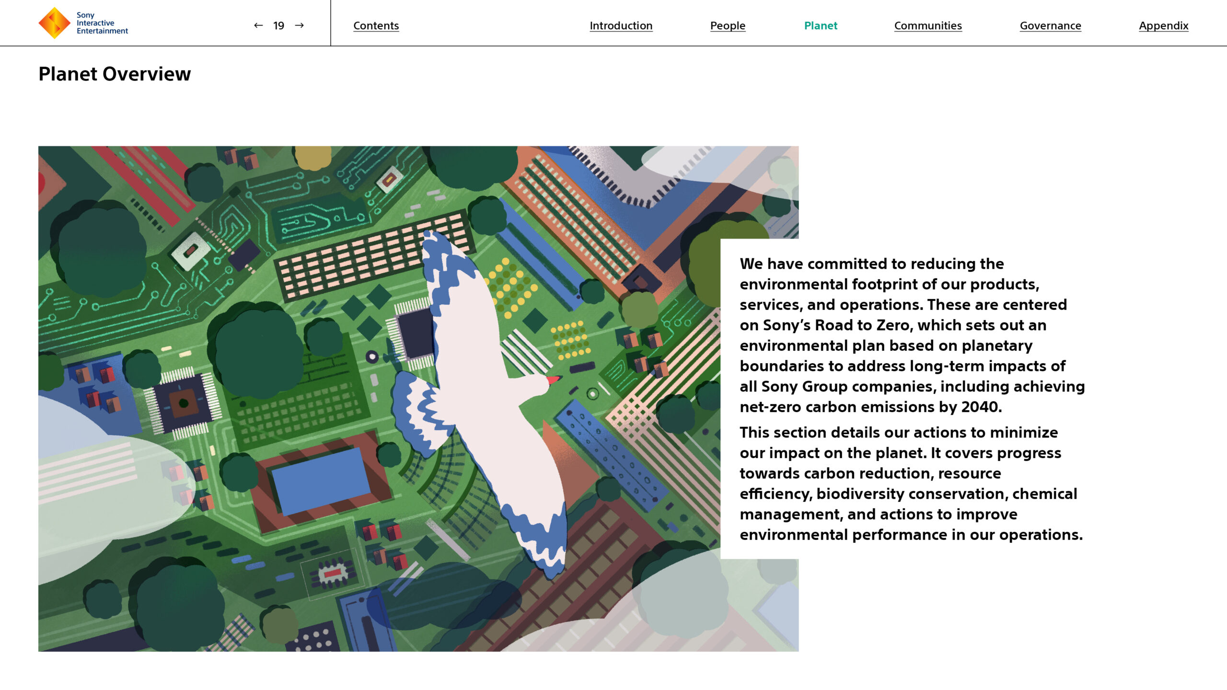Click the page number 19
The image size is (1227, 690).
pos(278,26)
